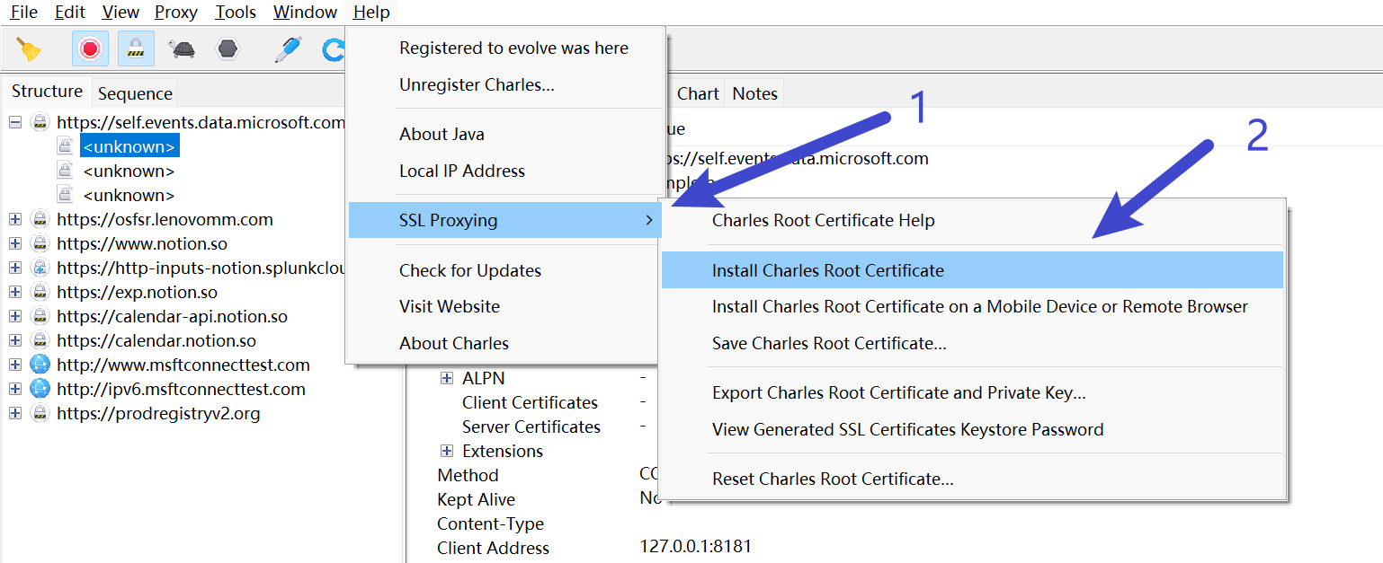Screen dimensions: 1383x563
Task: Expand the Extensions row
Action: (x=447, y=451)
